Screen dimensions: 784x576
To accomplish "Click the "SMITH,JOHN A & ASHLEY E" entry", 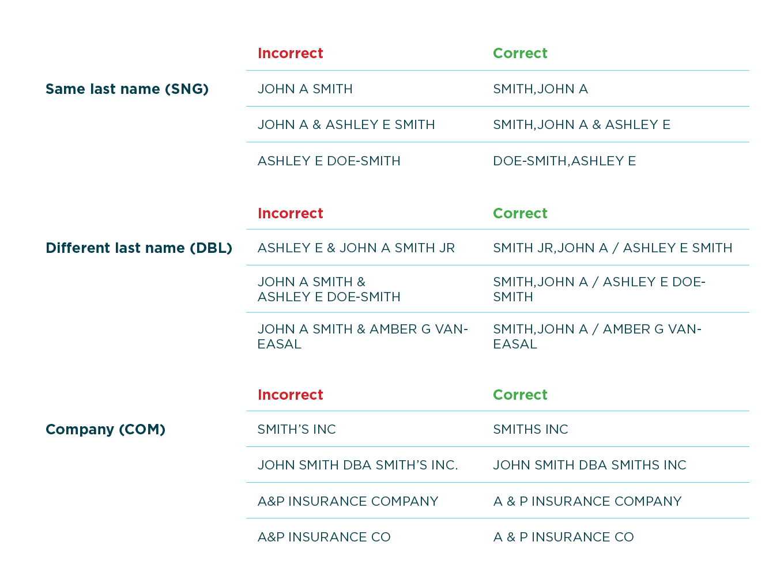I will 581,125.
